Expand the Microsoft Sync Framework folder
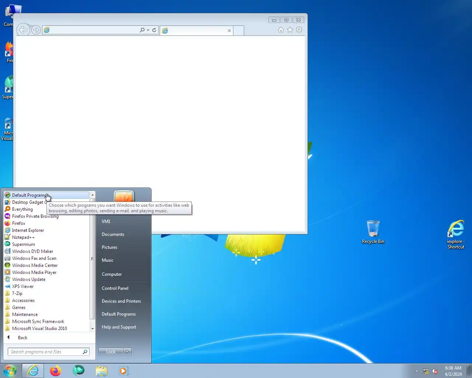Viewport: 472px width, 378px height. (x=46, y=322)
